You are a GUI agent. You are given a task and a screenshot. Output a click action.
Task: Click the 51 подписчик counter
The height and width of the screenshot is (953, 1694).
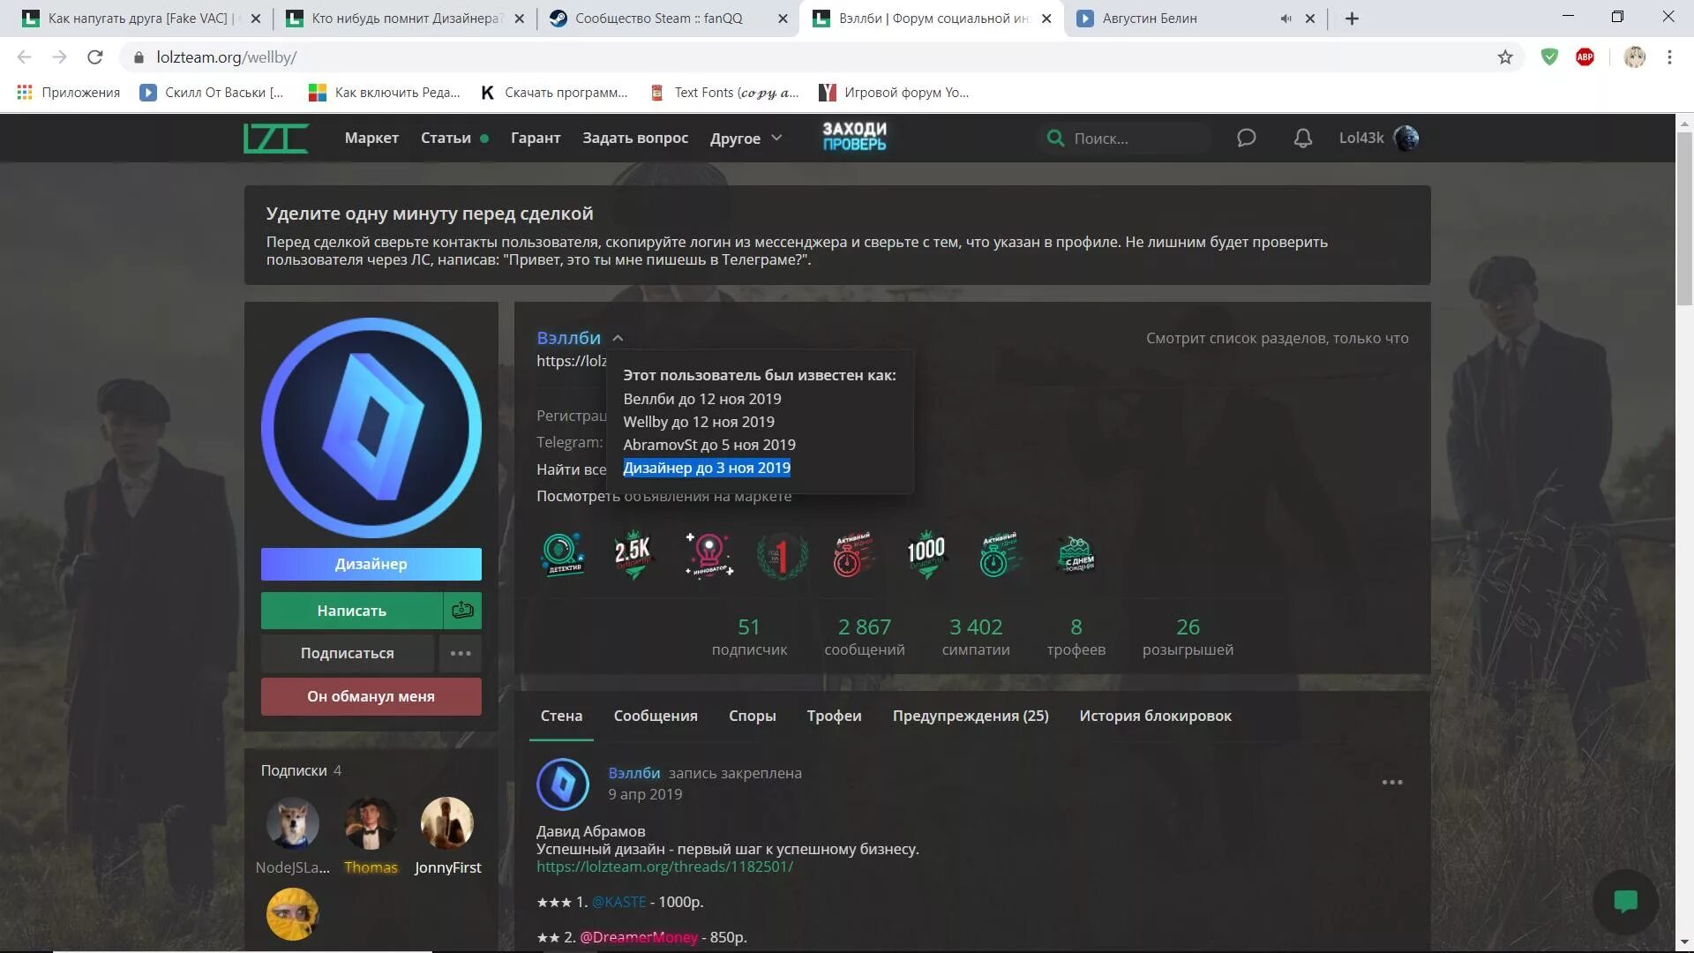[x=749, y=637]
